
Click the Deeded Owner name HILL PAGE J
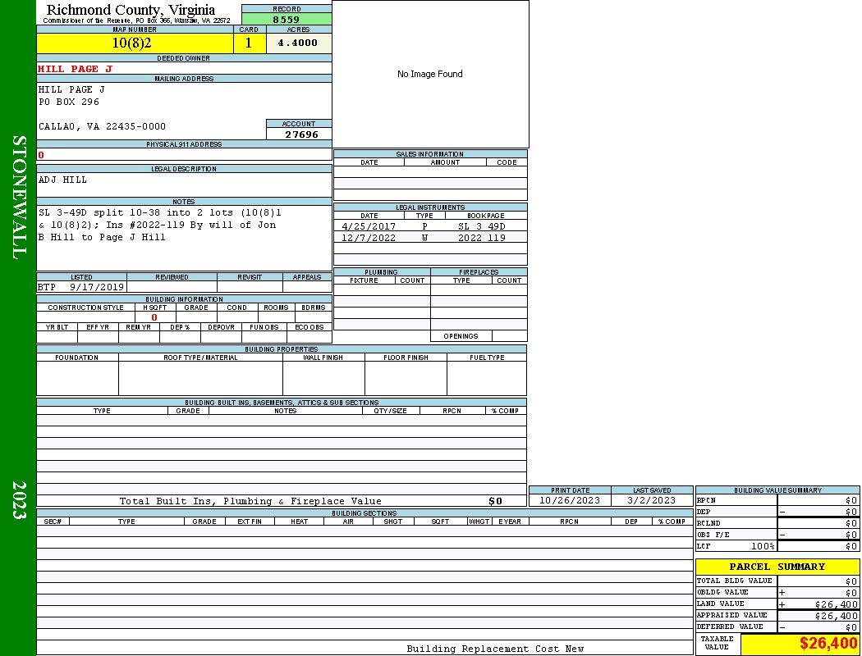click(76, 69)
